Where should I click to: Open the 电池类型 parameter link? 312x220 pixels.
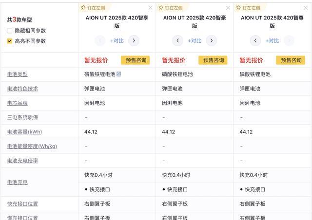click(x=18, y=74)
